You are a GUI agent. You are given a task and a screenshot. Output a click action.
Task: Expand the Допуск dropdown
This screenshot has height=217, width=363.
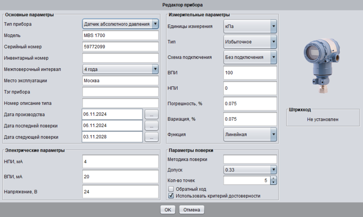pos(274,170)
